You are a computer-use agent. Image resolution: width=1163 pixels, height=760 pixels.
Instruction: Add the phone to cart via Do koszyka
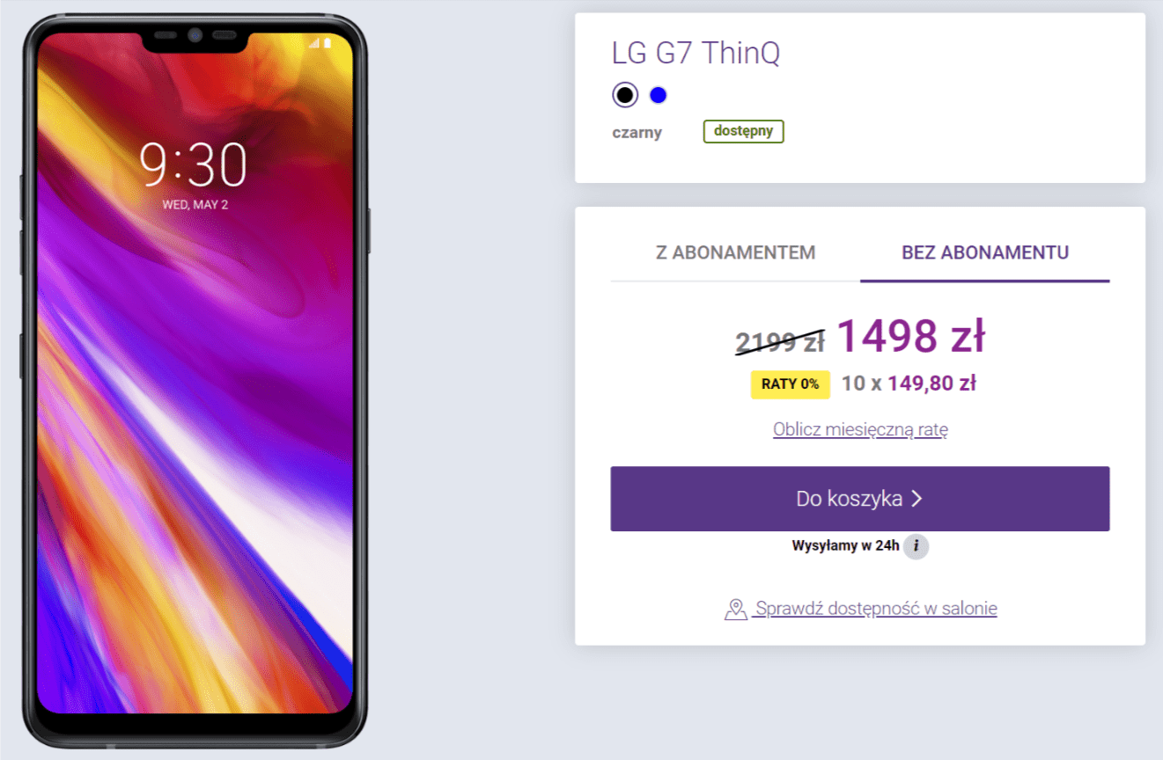tap(860, 499)
